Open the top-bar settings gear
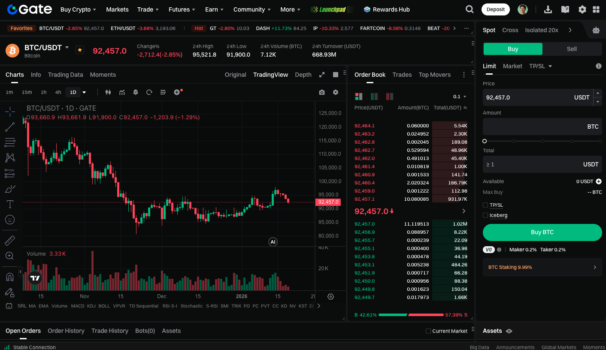Screen dimensions: 606x350 click(x=582, y=9)
